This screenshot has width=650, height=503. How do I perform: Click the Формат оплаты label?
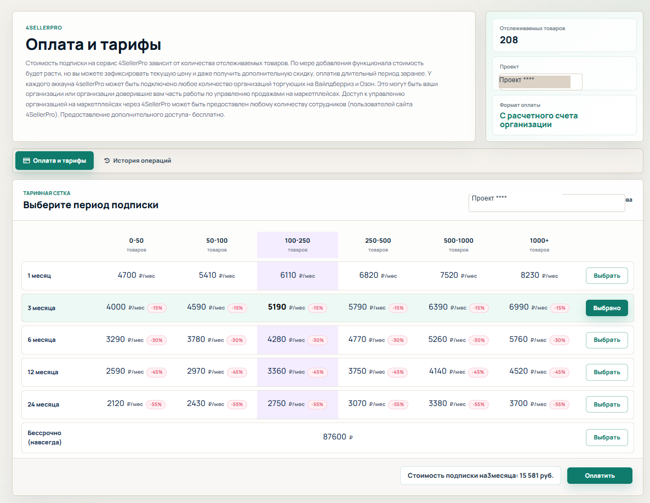pos(520,105)
